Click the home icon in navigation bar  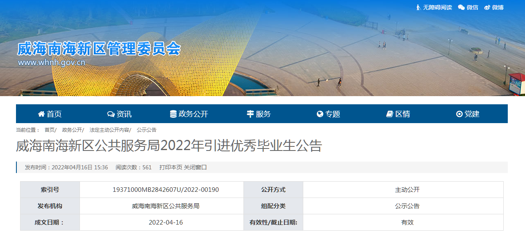[x=41, y=114]
